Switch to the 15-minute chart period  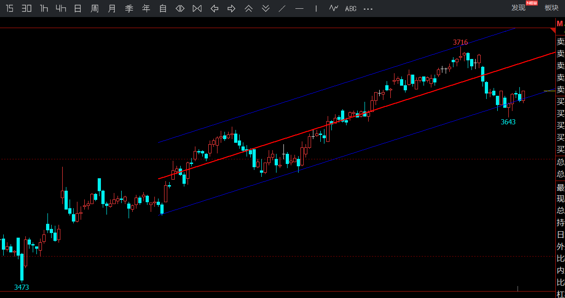pos(9,8)
